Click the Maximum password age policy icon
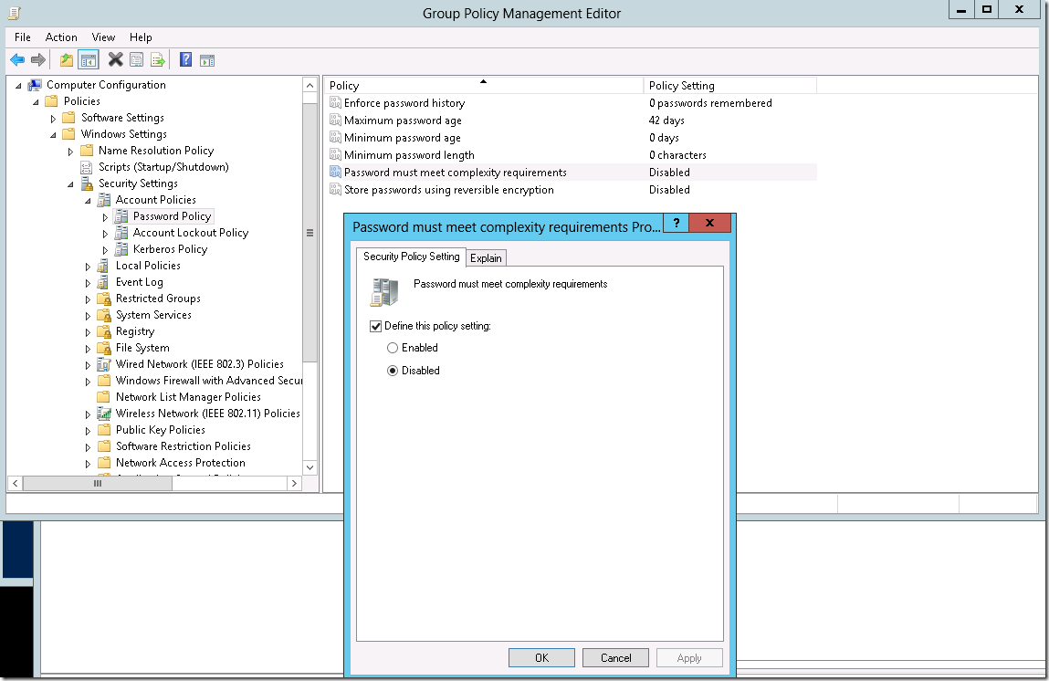 point(335,120)
